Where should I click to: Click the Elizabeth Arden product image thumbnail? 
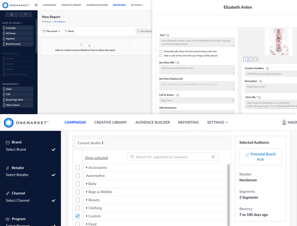pyautogui.click(x=279, y=41)
